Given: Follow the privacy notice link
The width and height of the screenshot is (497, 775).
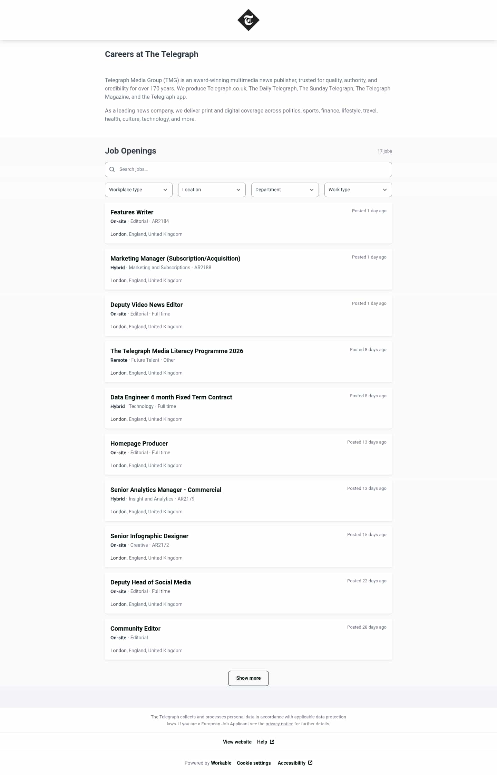Looking at the screenshot, I should point(279,724).
